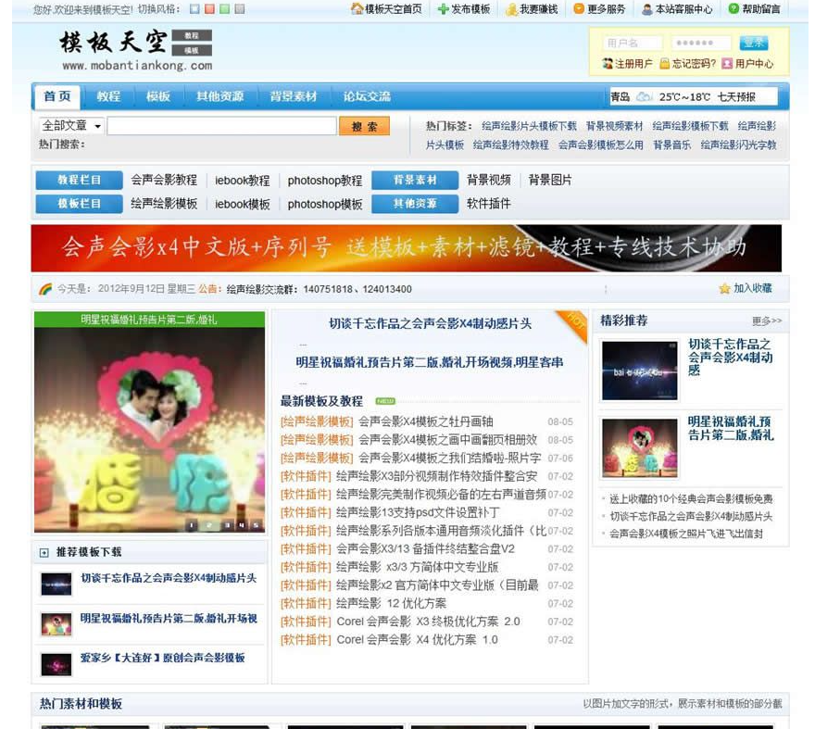Click the home icon beside 模板天空首页

pyautogui.click(x=357, y=9)
